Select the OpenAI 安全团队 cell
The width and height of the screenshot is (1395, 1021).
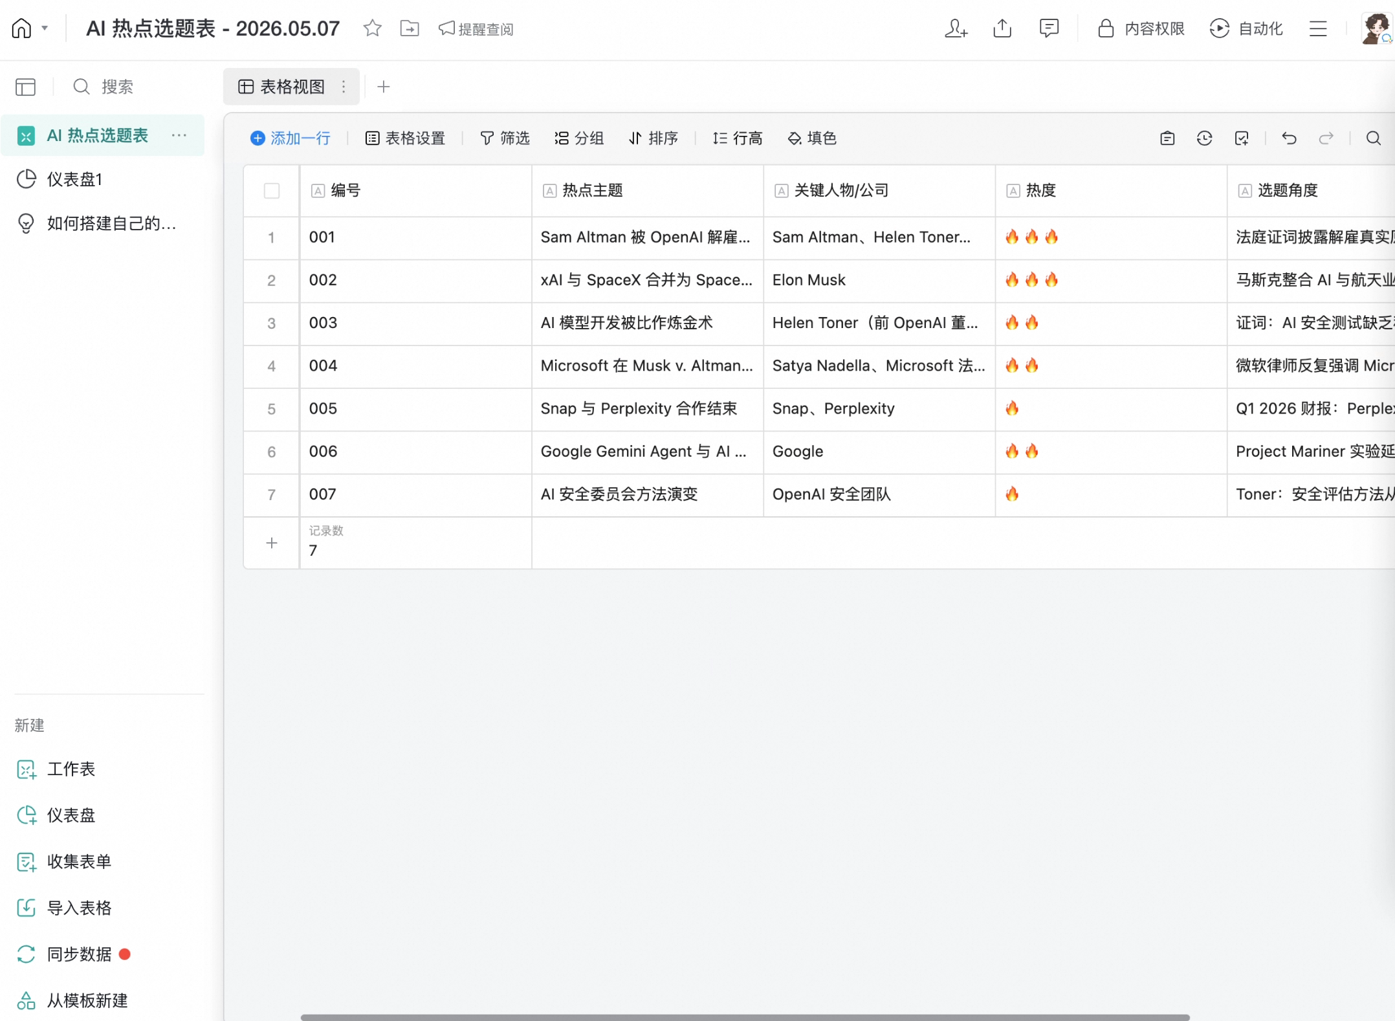point(879,494)
